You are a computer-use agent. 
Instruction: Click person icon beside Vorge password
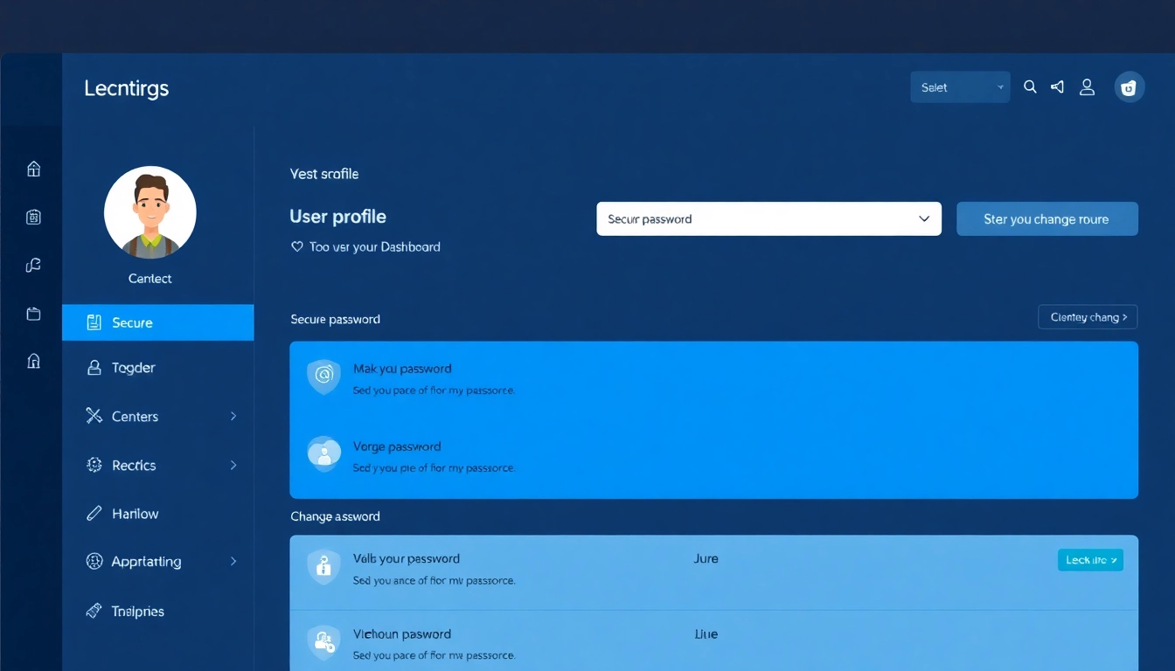point(323,454)
